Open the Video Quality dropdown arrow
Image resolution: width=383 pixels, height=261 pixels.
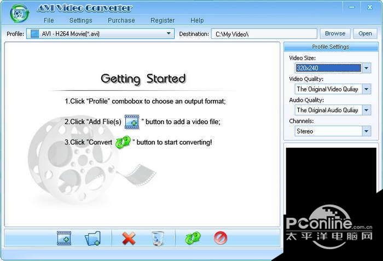[x=366, y=89]
